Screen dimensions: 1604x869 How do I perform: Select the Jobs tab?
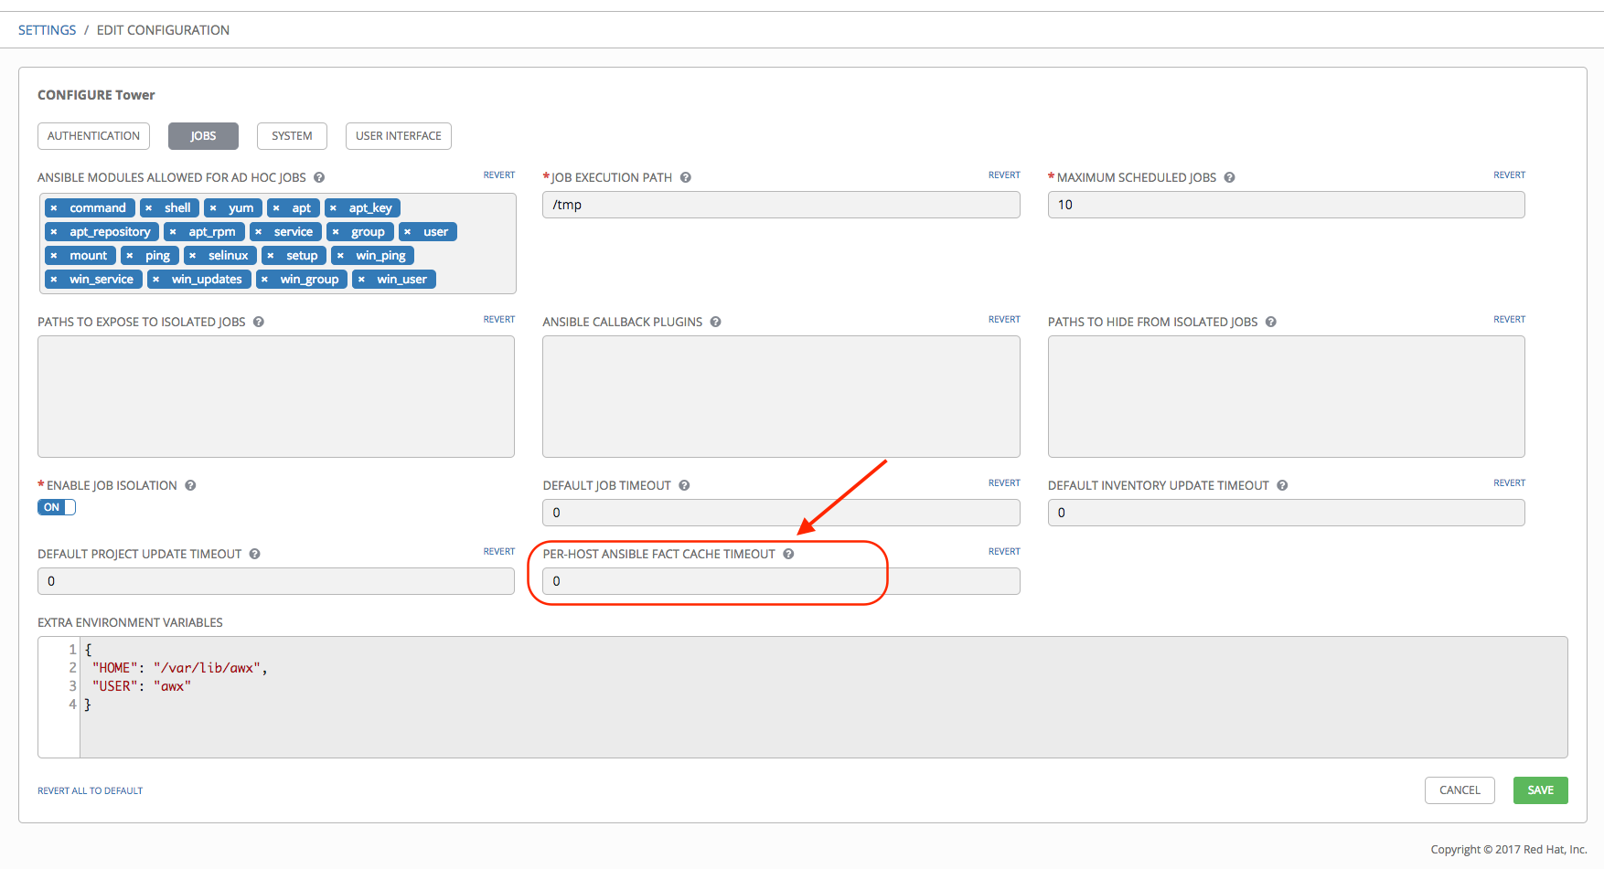pos(203,136)
